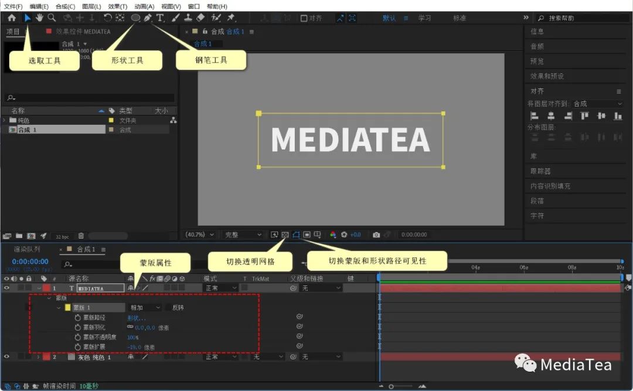
Task: Open the 字符 panel
Action: coord(537,216)
